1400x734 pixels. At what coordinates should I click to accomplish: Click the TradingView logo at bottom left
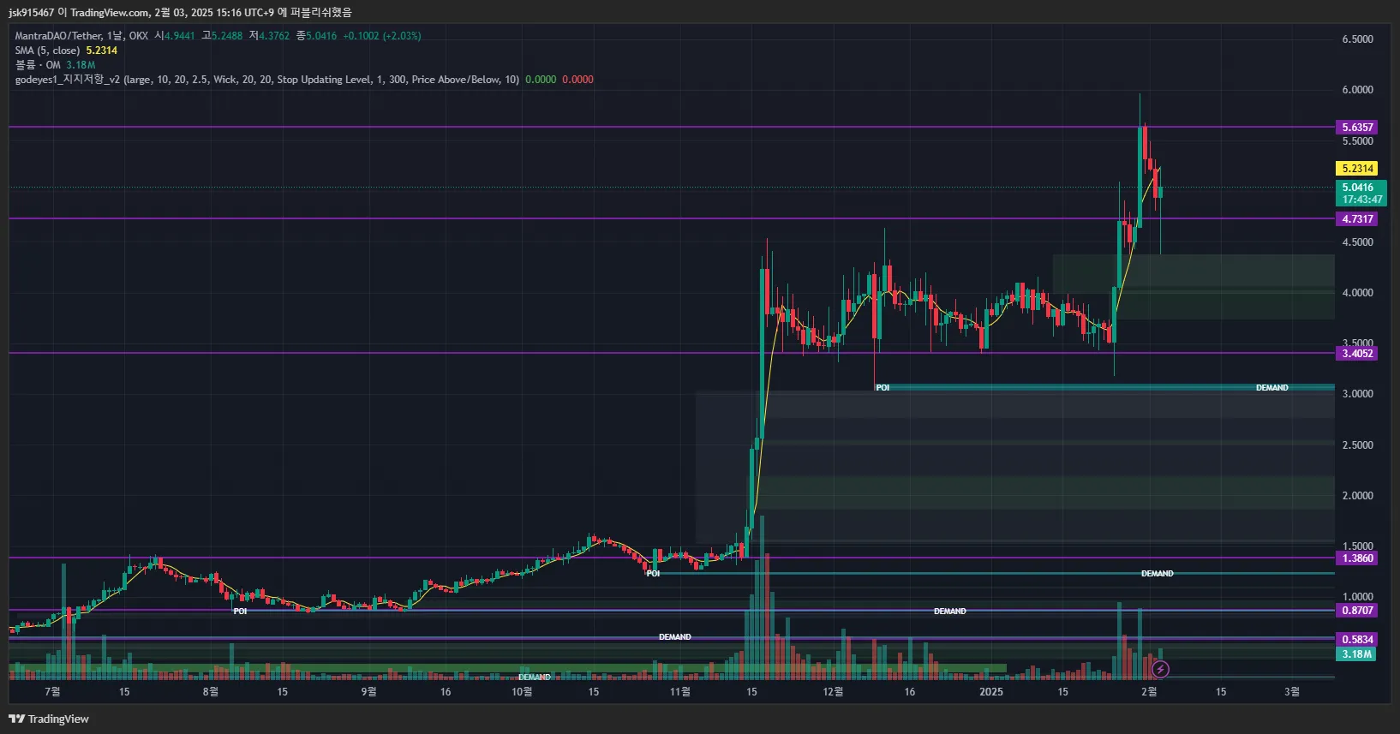[x=49, y=719]
